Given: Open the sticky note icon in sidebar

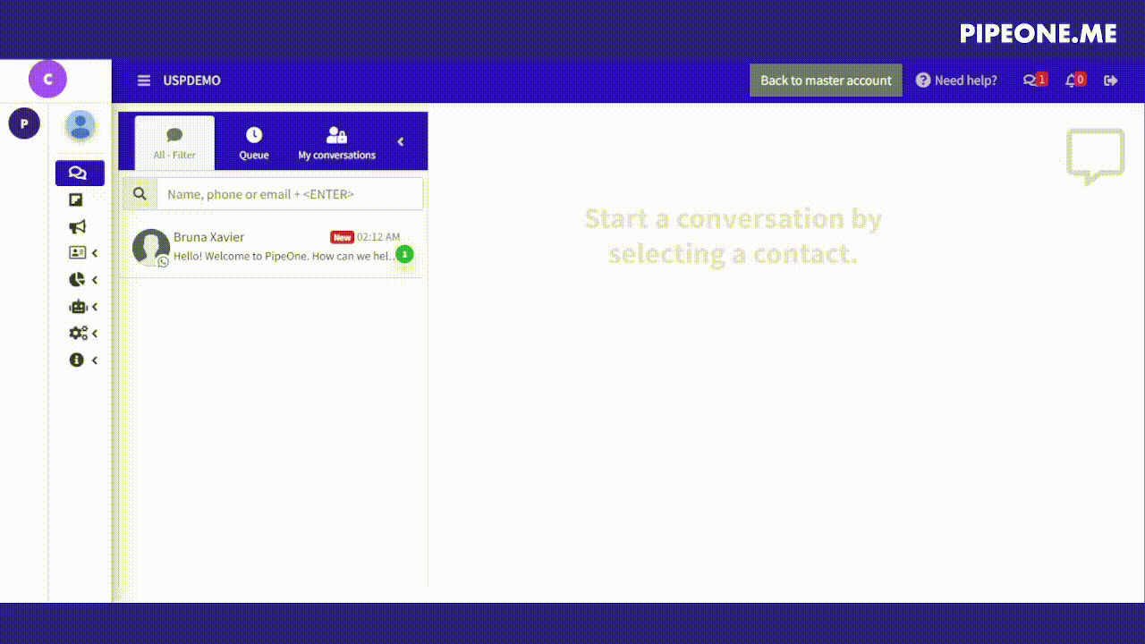Looking at the screenshot, I should pos(76,200).
